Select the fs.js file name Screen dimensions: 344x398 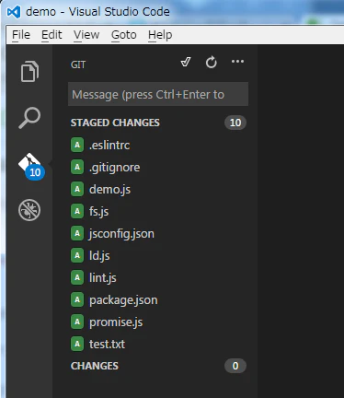(x=98, y=212)
